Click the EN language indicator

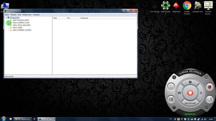171,119
